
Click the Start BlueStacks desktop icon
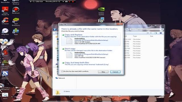(16, 22)
